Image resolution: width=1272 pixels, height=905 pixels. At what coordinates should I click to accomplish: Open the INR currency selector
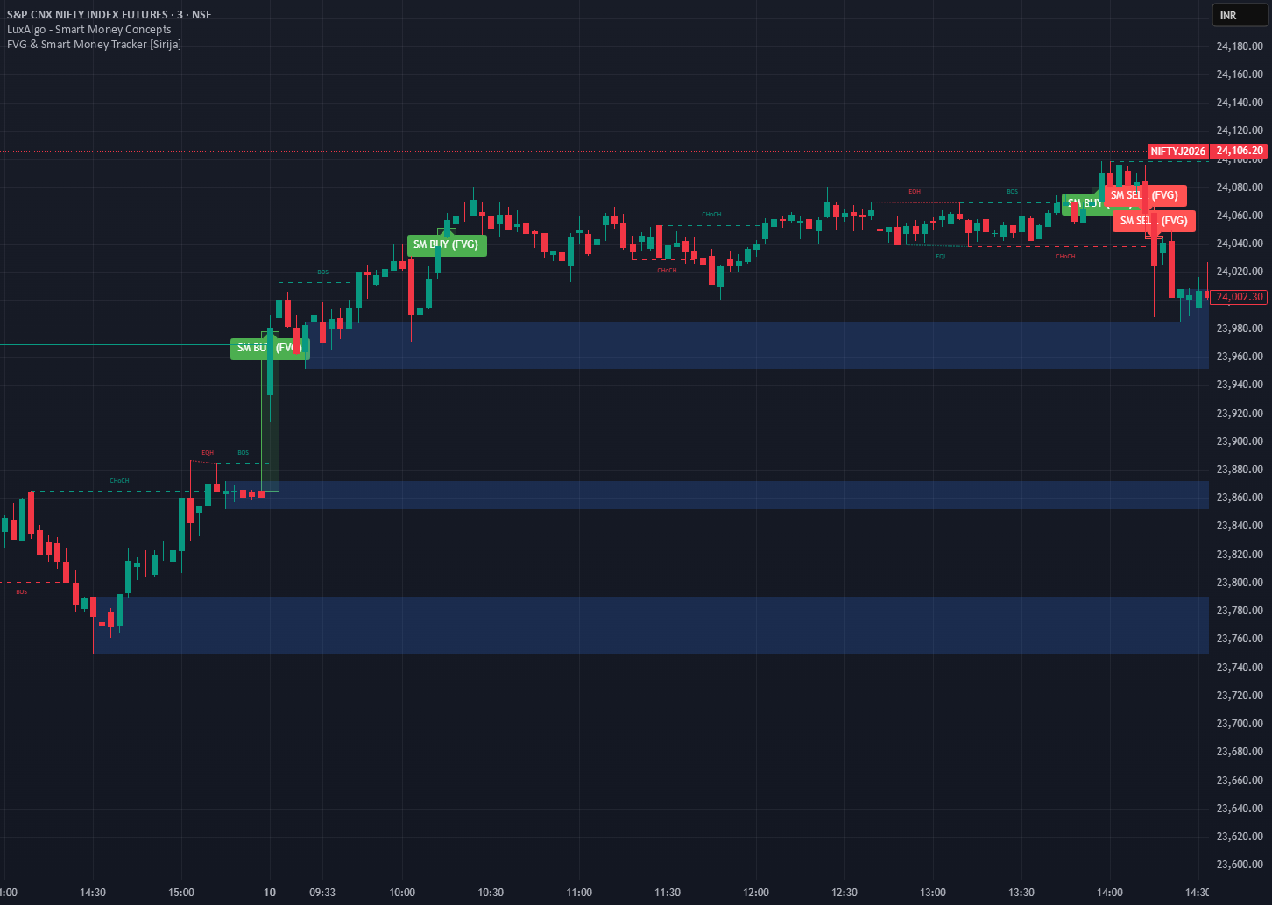tap(1240, 15)
